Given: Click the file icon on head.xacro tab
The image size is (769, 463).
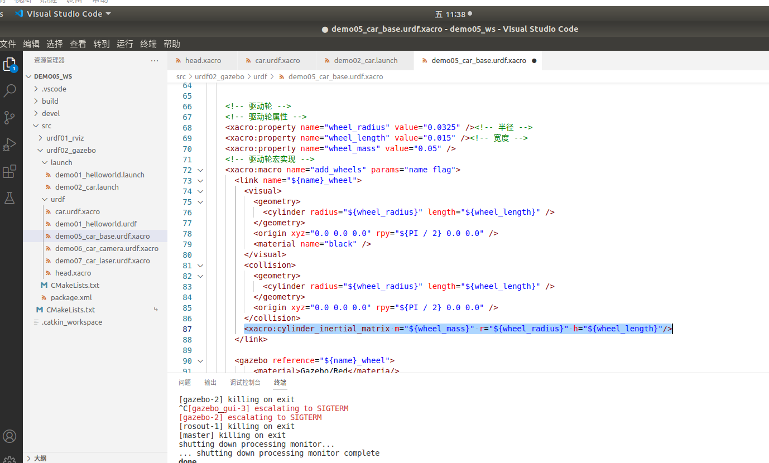Looking at the screenshot, I should pos(179,60).
